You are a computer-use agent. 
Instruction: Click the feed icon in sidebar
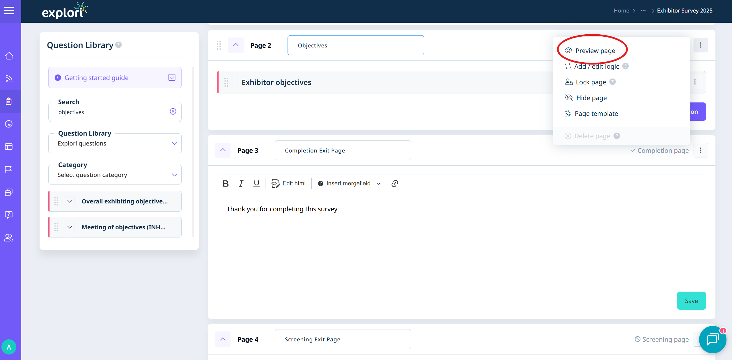(x=9, y=79)
